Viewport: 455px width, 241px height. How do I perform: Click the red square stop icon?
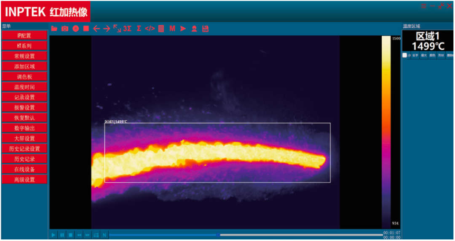point(86,29)
